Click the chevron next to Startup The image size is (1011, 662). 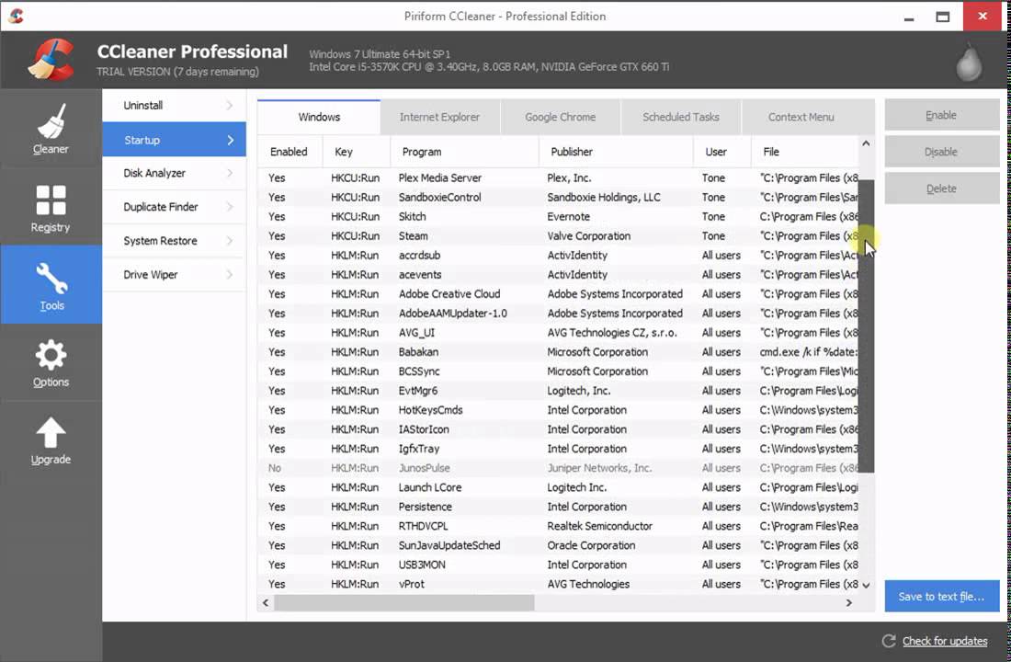pos(230,140)
